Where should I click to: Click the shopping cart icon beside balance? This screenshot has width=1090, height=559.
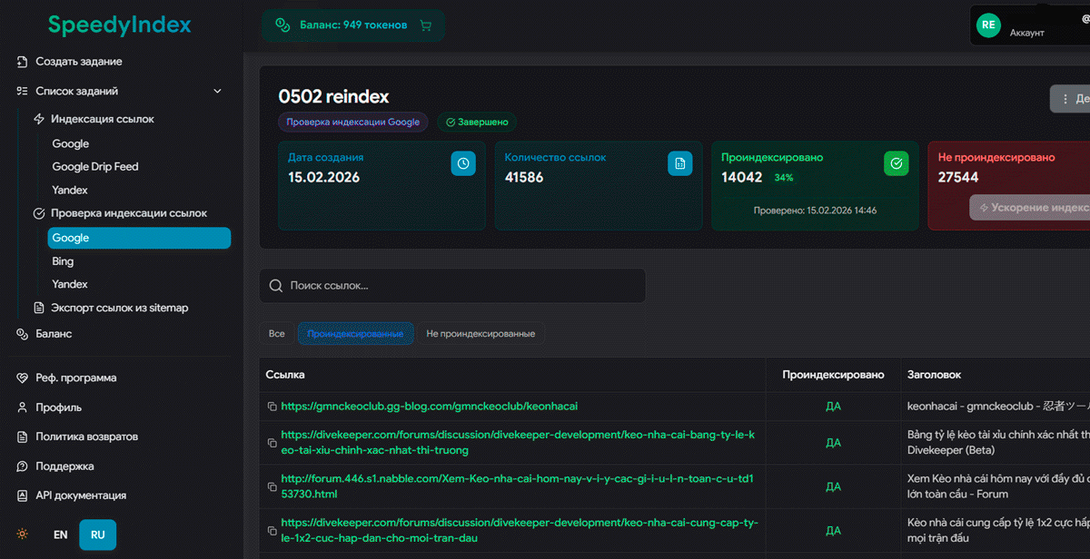(x=426, y=25)
